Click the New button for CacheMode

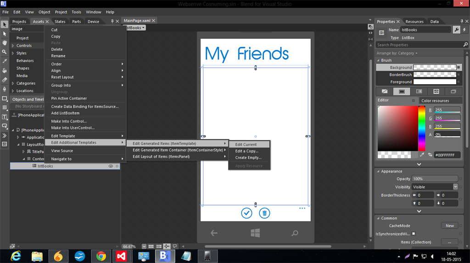(449, 225)
